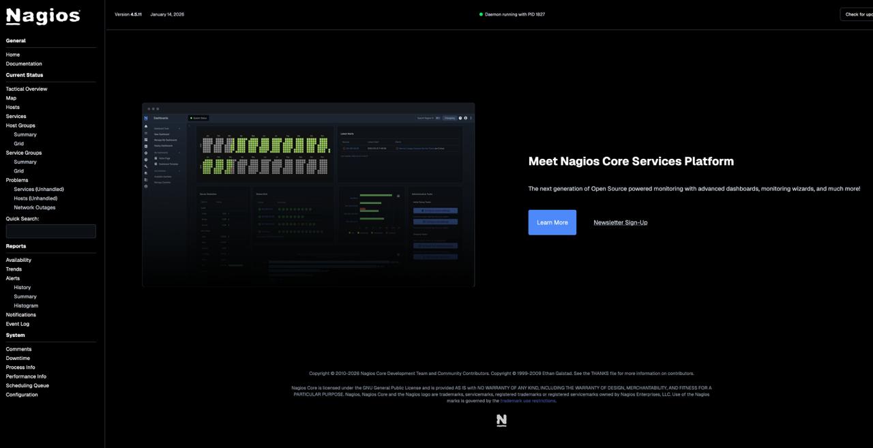Click the Daemon running with PID text

(x=515, y=14)
